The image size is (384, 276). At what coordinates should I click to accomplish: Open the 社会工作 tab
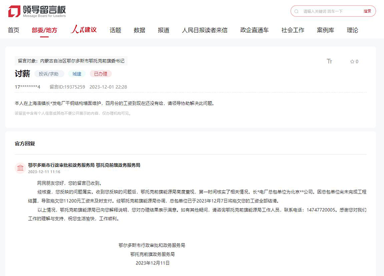(x=293, y=30)
